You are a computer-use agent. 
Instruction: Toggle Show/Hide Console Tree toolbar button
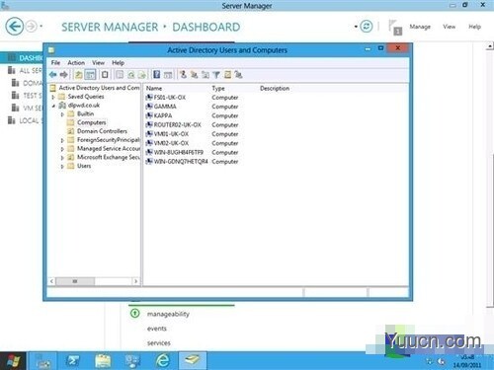pos(90,75)
